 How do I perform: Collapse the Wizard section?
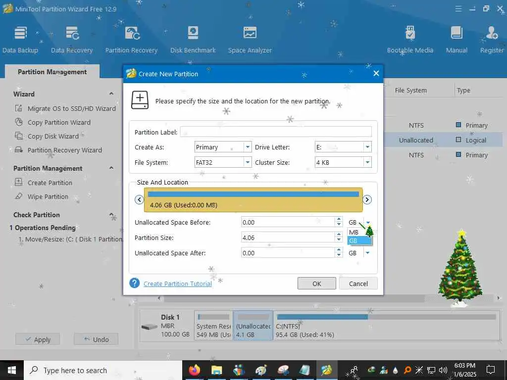[x=111, y=94]
